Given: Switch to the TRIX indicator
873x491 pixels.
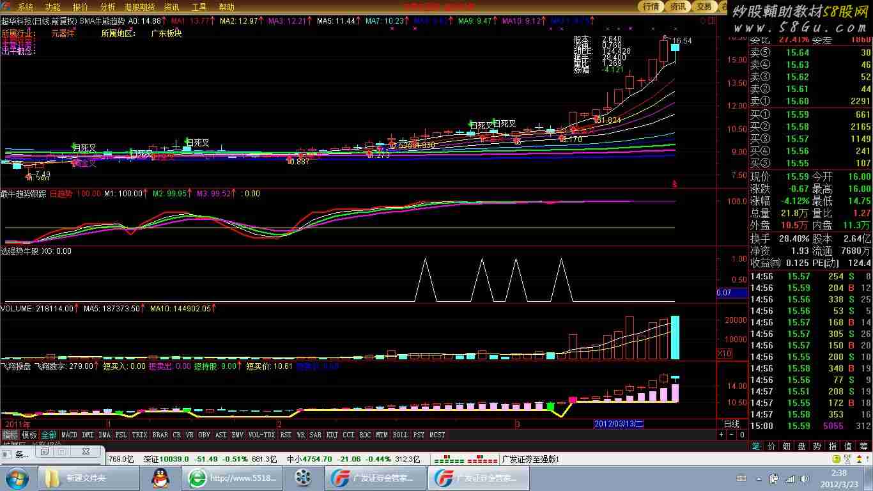Looking at the screenshot, I should [x=140, y=435].
